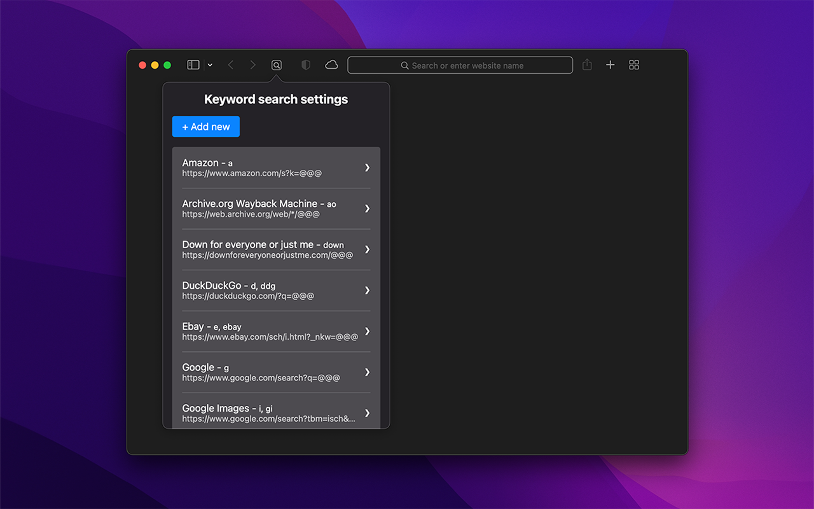
Task: Toggle the sidebar icon
Action: tap(192, 64)
